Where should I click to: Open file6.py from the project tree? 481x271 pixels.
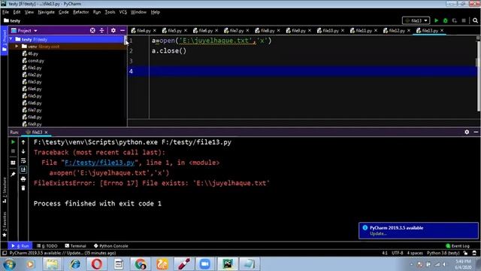pyautogui.click(x=32, y=103)
